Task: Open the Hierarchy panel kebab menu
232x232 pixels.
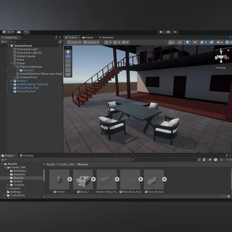Action: tap(60, 37)
